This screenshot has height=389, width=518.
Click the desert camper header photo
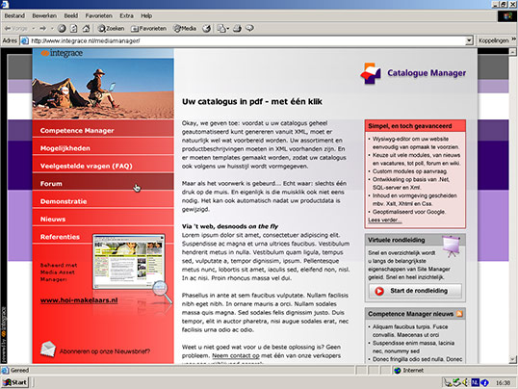click(103, 88)
